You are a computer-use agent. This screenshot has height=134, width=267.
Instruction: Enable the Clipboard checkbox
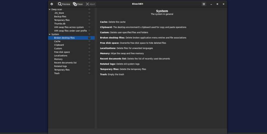click(89, 45)
